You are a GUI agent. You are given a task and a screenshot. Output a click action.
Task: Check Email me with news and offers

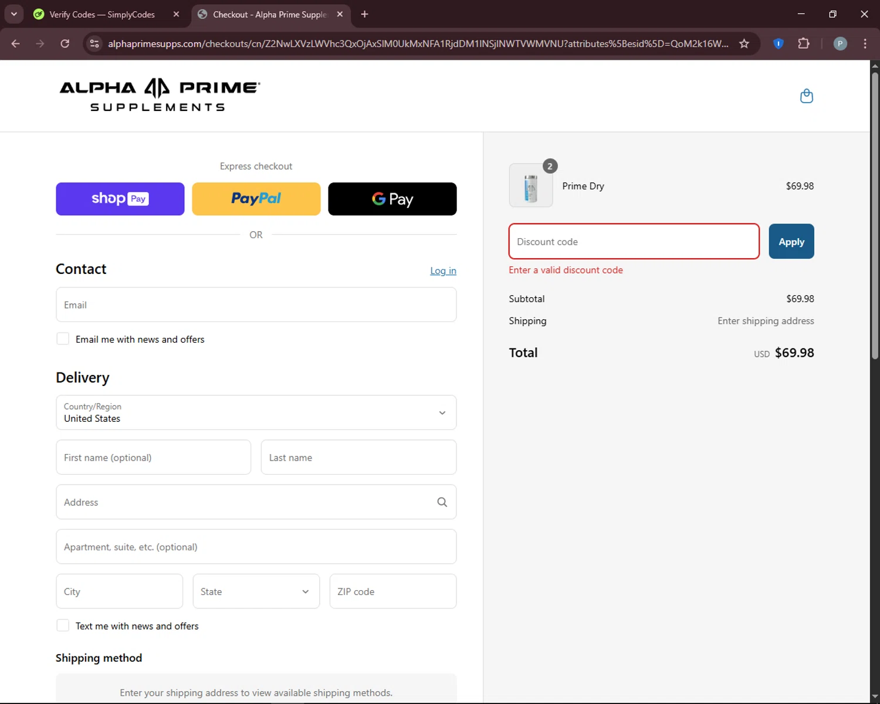63,339
